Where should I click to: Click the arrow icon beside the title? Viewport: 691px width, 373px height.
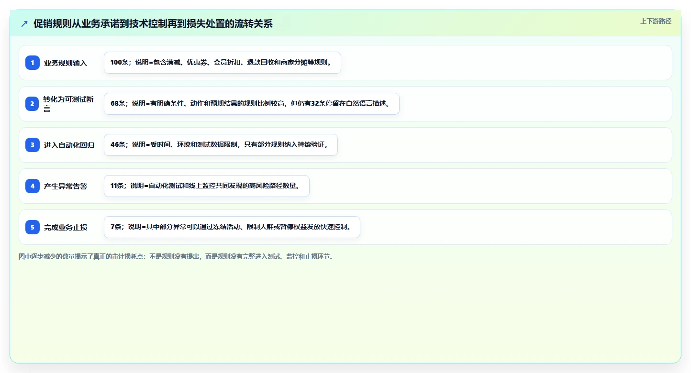tap(24, 23)
